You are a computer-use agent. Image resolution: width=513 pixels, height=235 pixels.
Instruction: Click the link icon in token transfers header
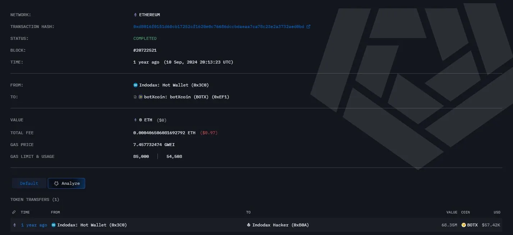pos(14,212)
